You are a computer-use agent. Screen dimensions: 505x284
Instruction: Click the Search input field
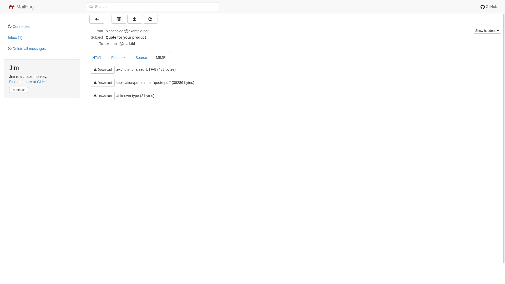pos(153,7)
